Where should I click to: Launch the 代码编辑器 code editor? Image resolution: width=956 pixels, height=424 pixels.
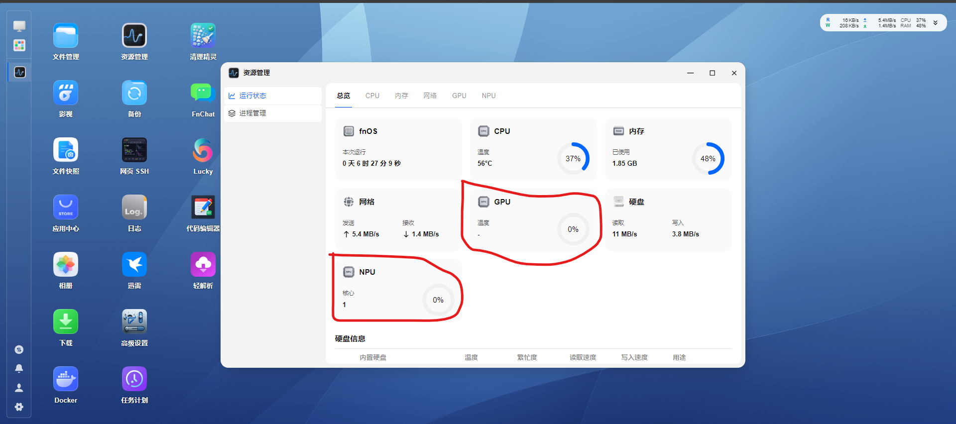(x=203, y=208)
